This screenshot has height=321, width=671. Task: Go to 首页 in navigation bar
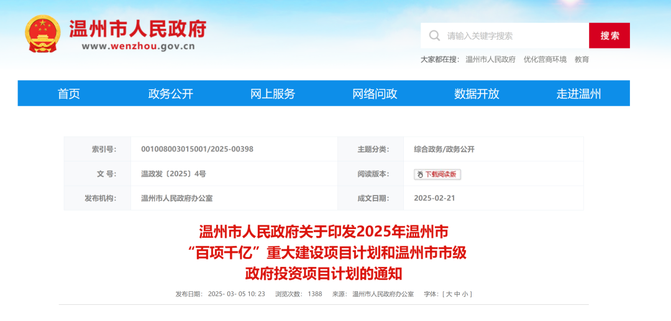(x=69, y=94)
